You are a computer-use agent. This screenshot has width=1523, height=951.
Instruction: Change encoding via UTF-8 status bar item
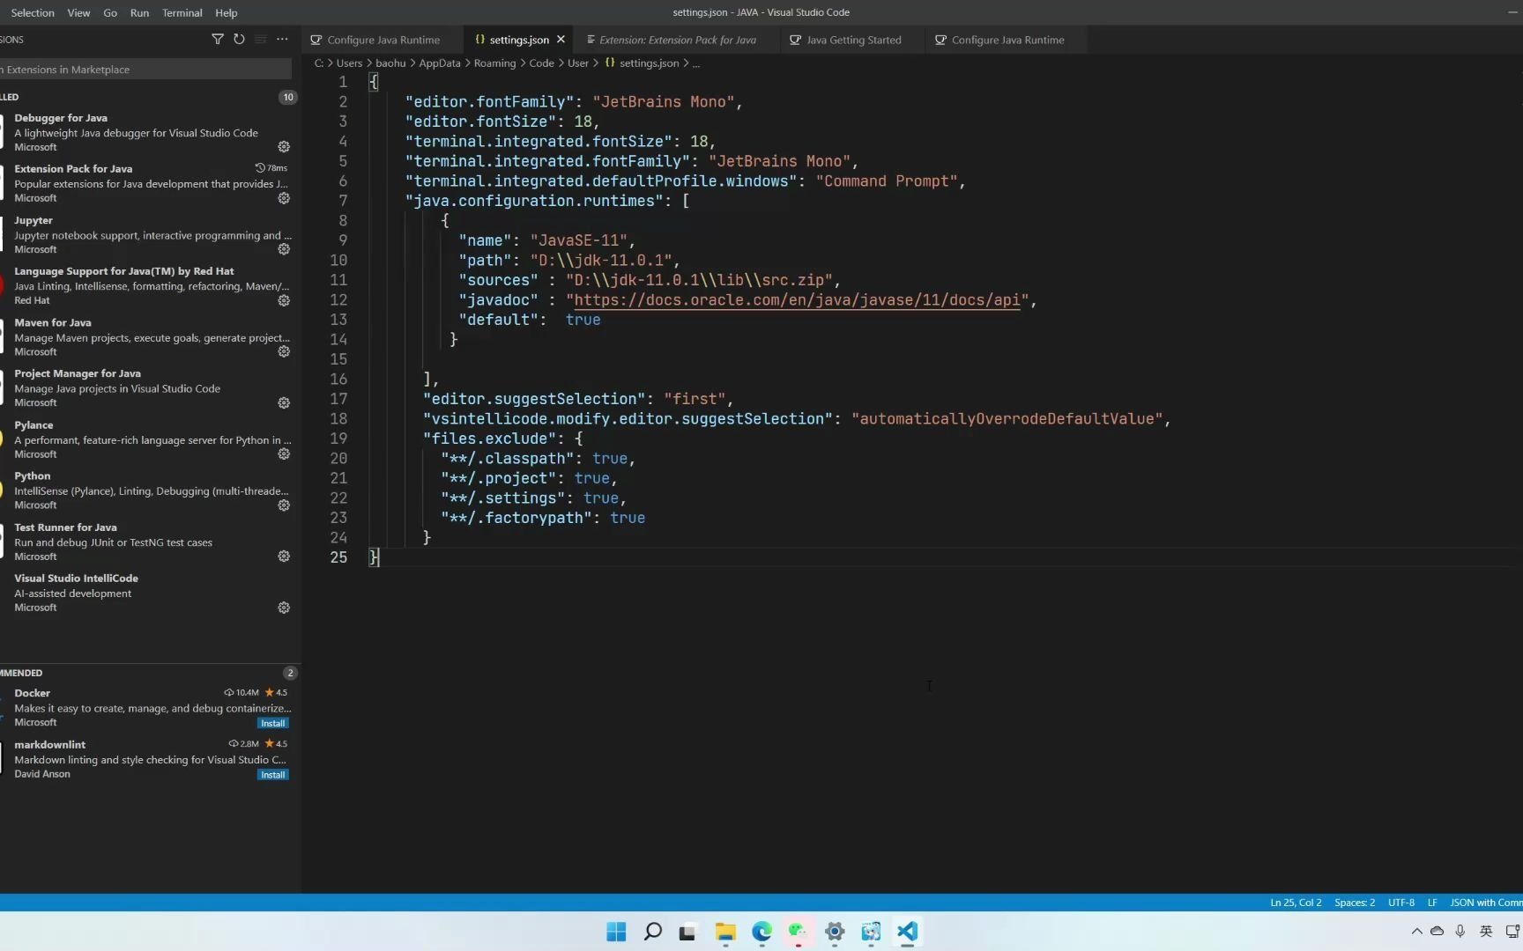click(1400, 903)
